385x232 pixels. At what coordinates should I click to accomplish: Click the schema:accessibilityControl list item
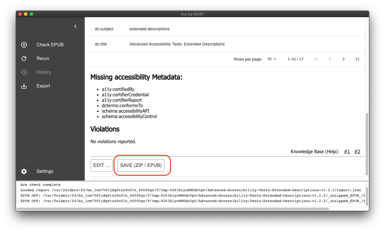(129, 117)
